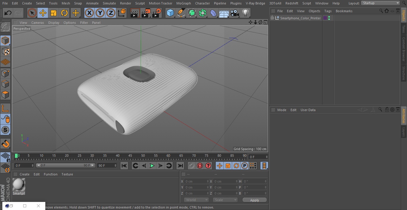Viewport: 407px width, 210px height.
Task: Activate the Rotate tool
Action: (64, 13)
